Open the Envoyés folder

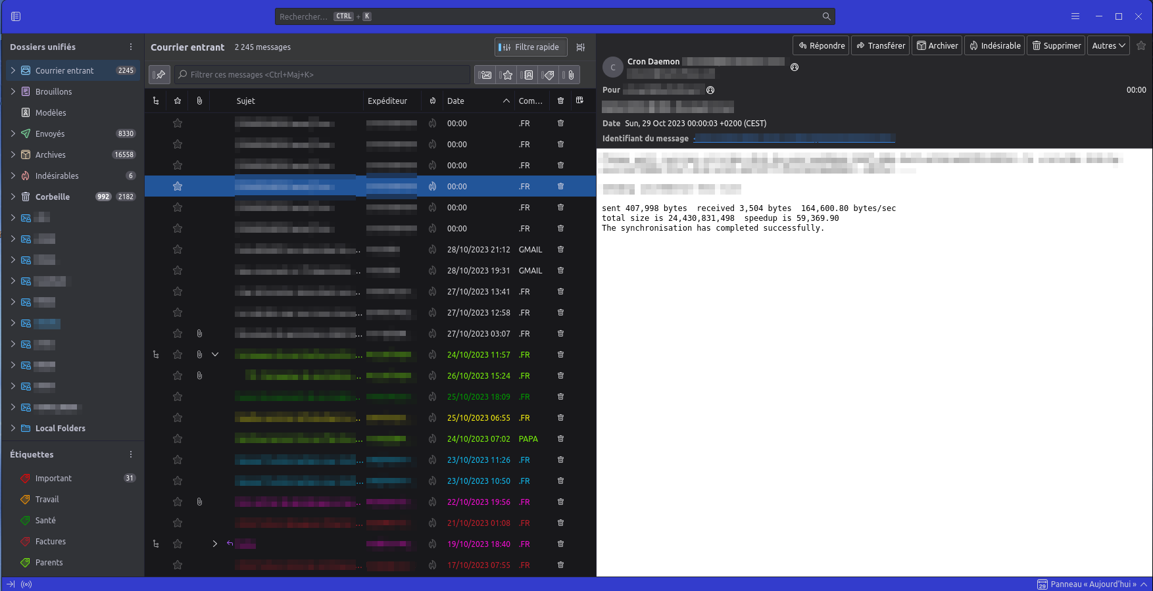[x=50, y=134]
